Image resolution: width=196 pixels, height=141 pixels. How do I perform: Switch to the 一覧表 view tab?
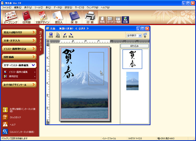coord(118,20)
